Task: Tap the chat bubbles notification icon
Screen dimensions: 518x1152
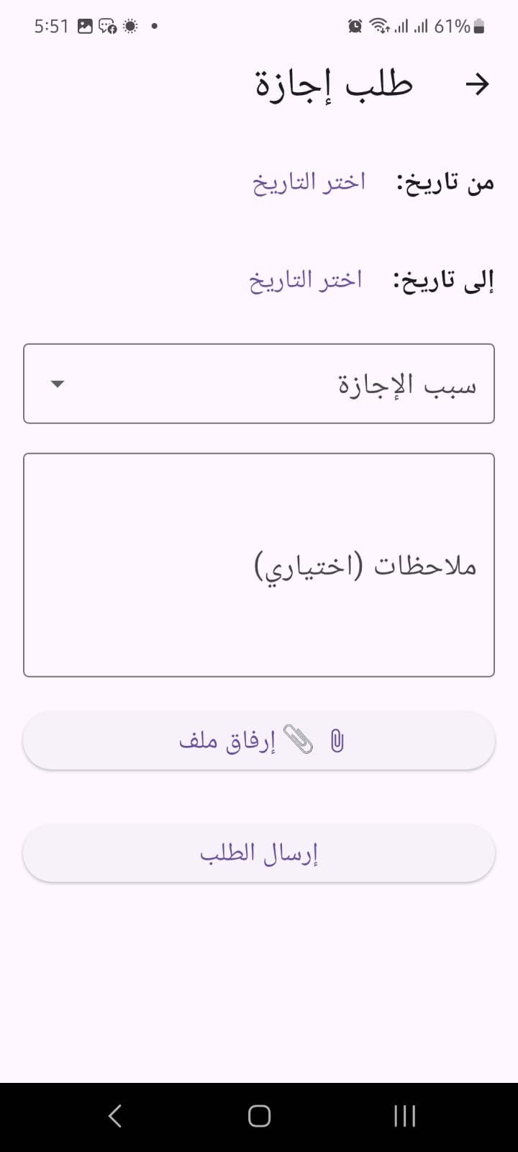Action: 107,27
